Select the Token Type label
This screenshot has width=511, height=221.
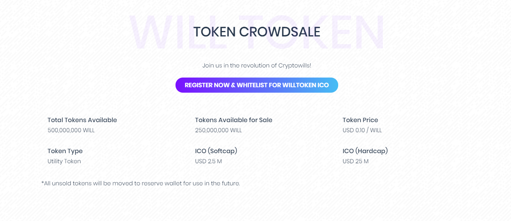[x=65, y=151]
